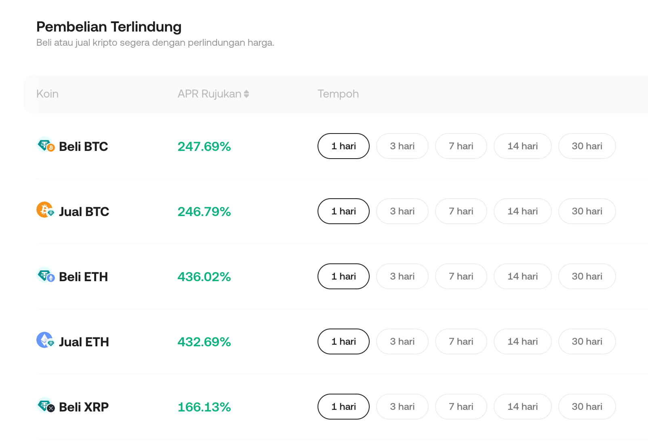The width and height of the screenshot is (648, 441).
Task: Select 30 hari for Jual BTC
Action: pyautogui.click(x=587, y=211)
